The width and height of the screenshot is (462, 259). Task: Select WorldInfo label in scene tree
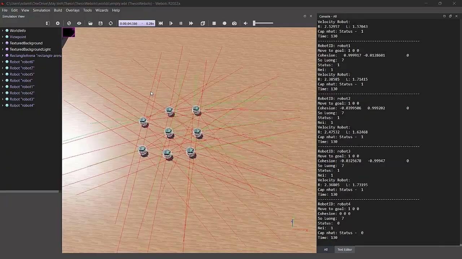point(18,31)
